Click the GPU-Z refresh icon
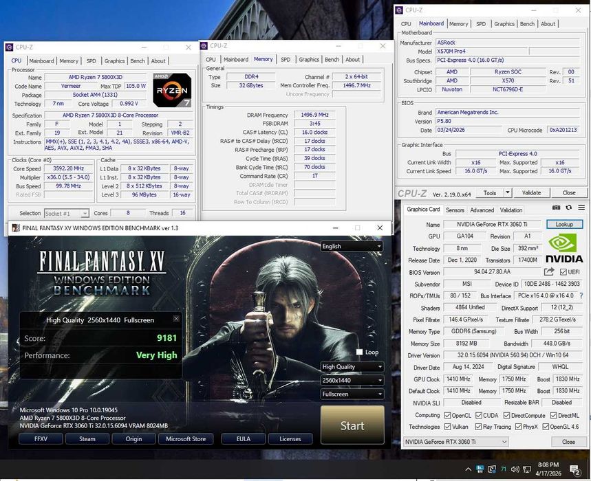This screenshot has height=481, width=591. pyautogui.click(x=569, y=208)
